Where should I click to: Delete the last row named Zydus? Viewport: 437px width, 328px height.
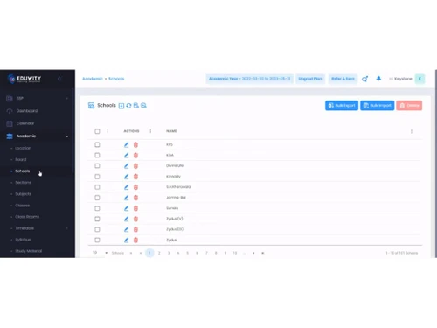point(135,240)
